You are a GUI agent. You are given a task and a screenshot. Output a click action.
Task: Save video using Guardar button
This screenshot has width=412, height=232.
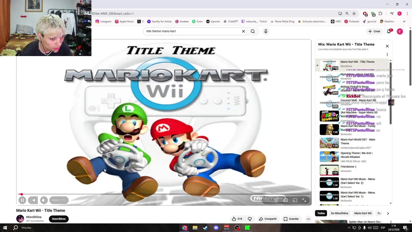[291, 219]
